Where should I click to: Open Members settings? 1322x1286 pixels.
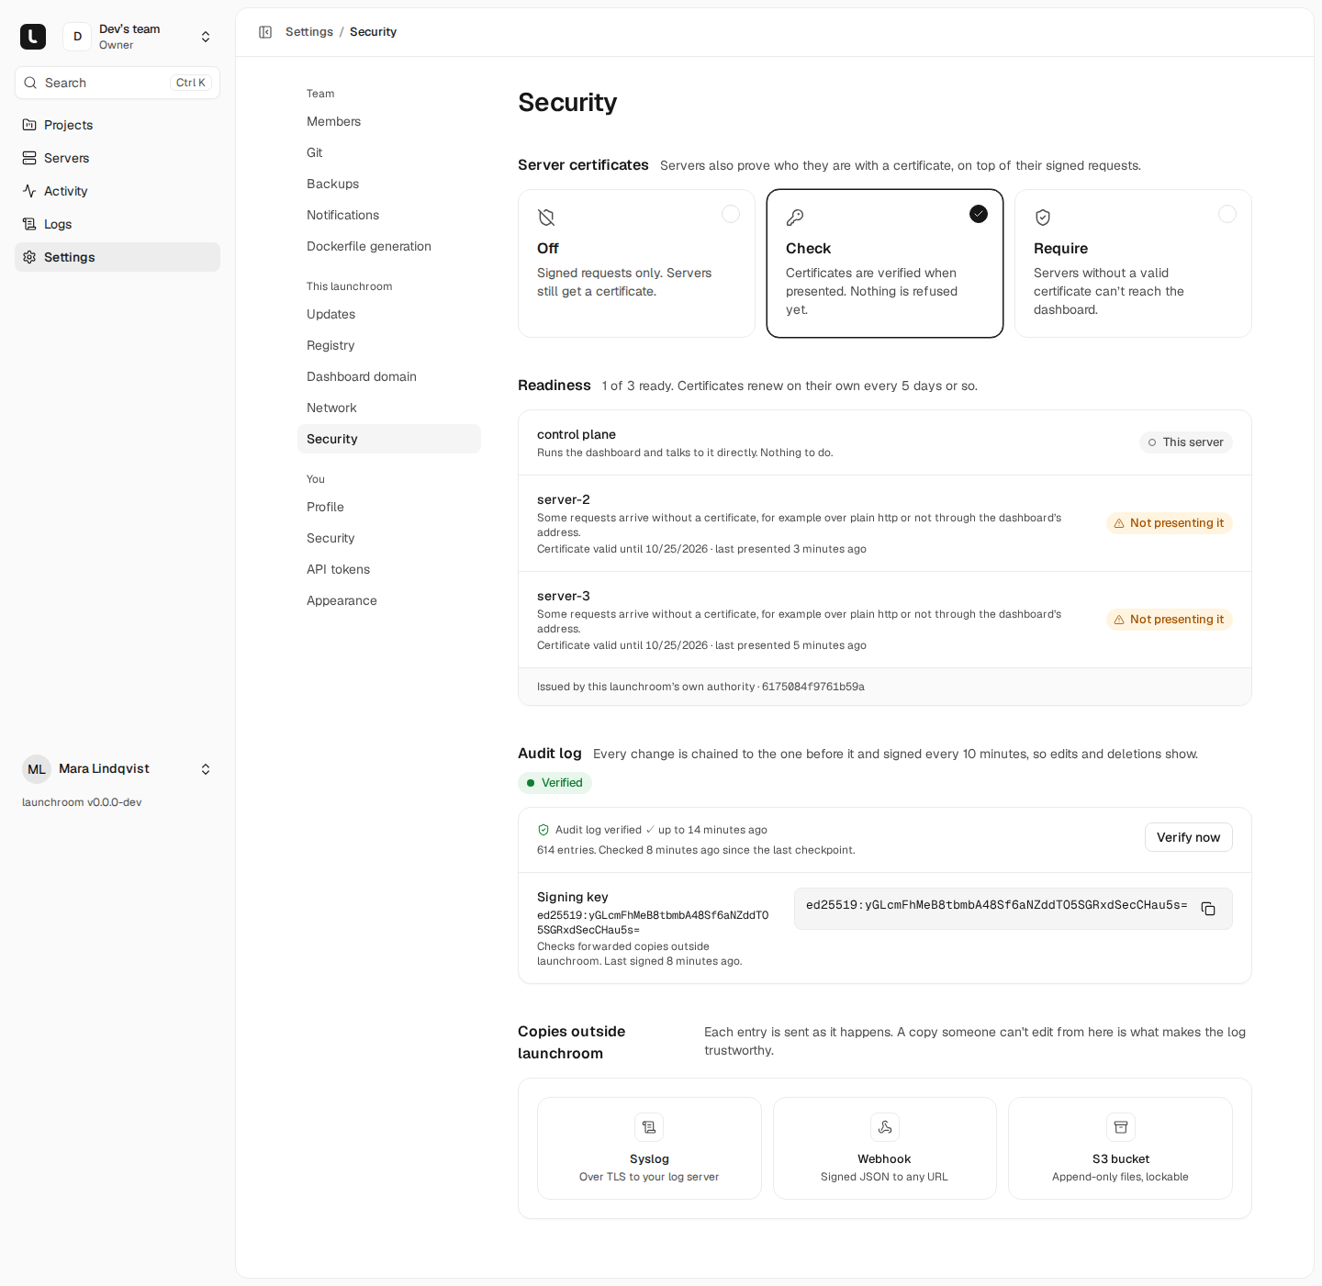point(389,121)
